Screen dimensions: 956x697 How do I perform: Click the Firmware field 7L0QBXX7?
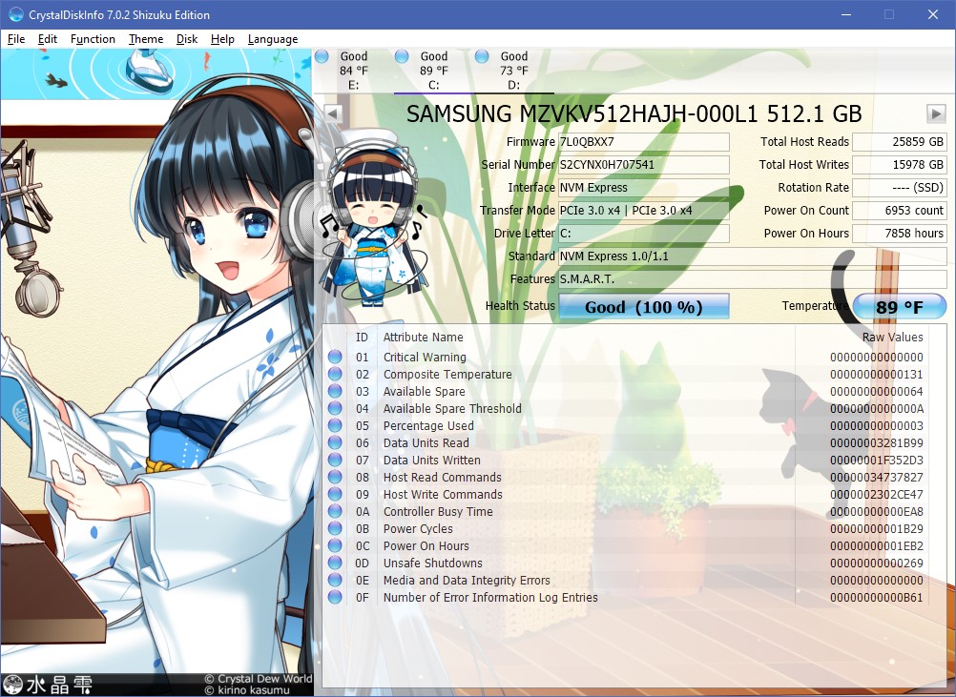click(644, 142)
